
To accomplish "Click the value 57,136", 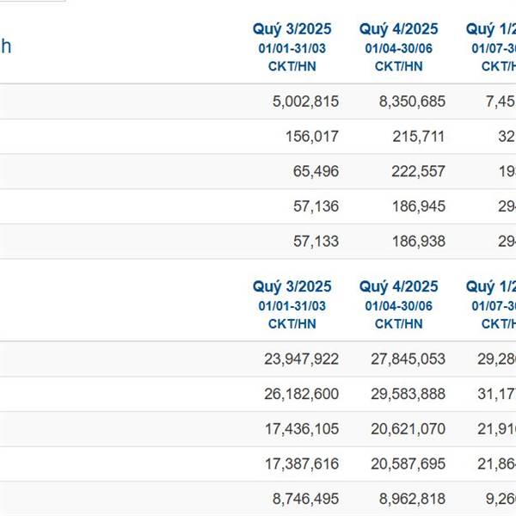I will 316,206.
